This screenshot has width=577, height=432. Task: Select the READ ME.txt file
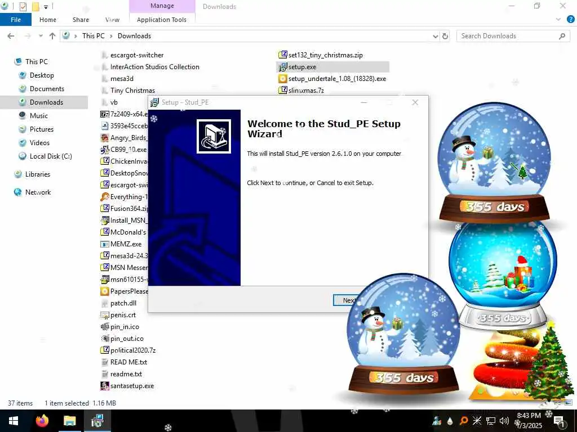coord(128,362)
